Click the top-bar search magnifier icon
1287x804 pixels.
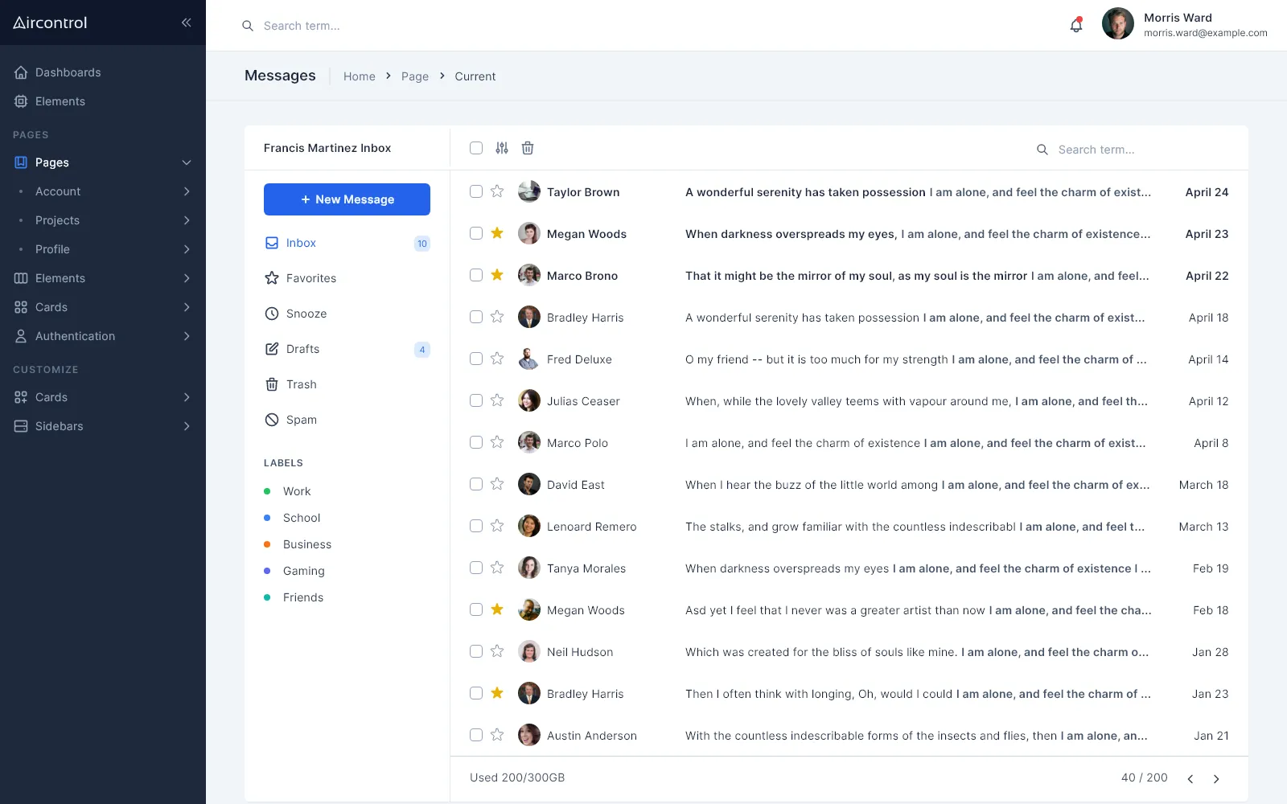[248, 26]
